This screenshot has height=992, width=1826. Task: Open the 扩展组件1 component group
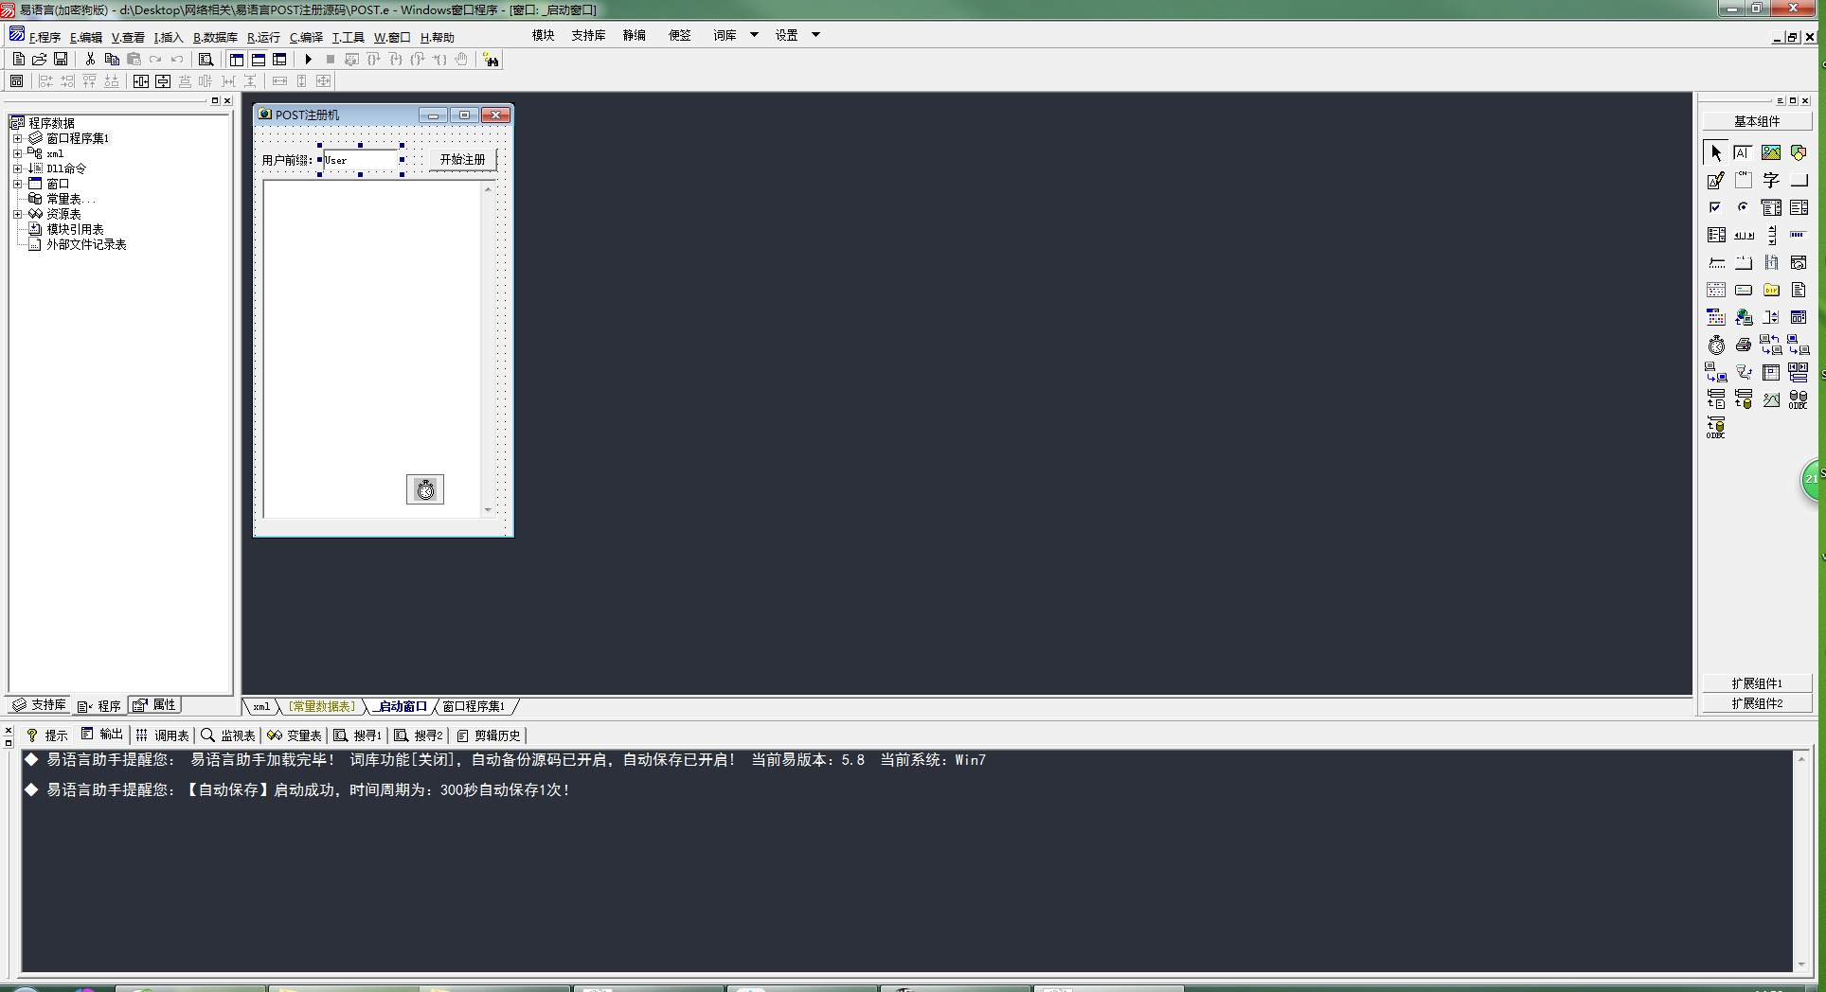(x=1756, y=683)
